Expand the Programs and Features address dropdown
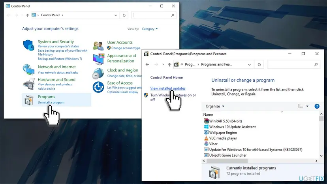 click(x=249, y=64)
